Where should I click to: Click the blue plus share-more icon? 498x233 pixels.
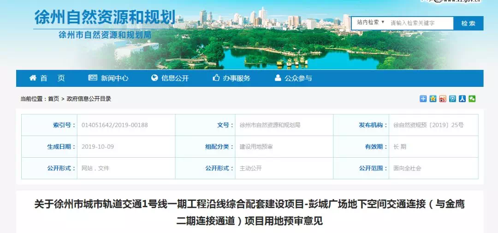tap(423, 99)
